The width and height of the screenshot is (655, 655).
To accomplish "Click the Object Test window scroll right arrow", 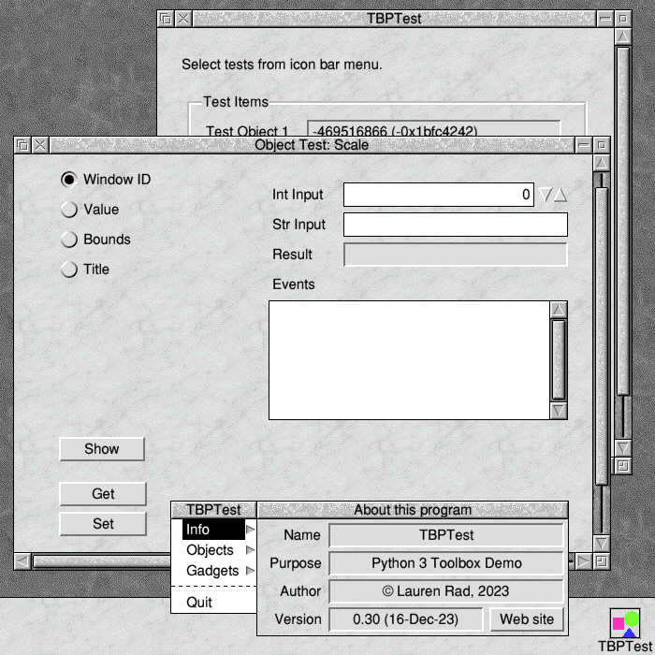I will tap(583, 561).
